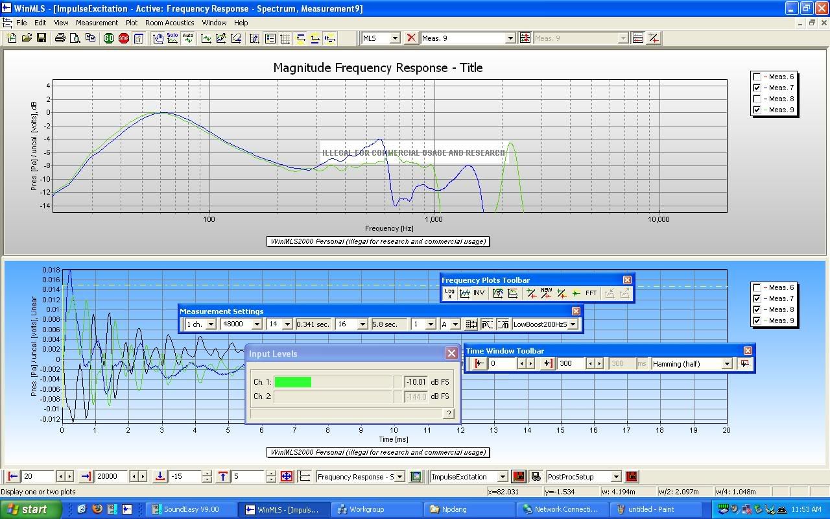The width and height of the screenshot is (830, 519).
Task: Click the New measurement file icon
Action: (x=12, y=38)
